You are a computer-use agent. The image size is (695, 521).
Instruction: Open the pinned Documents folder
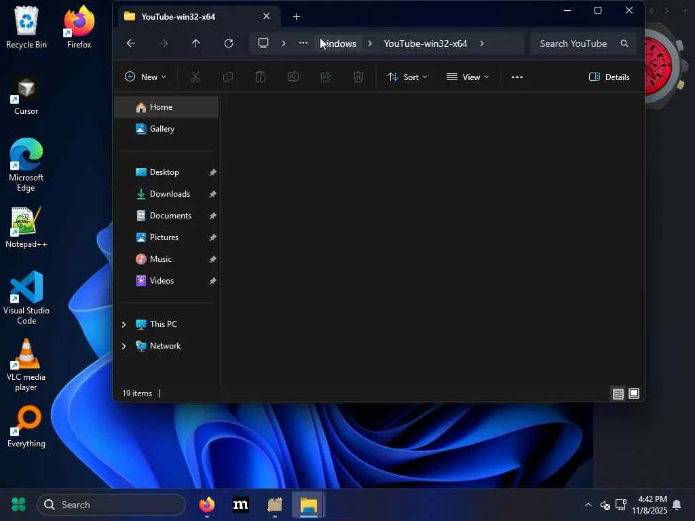pos(166,215)
